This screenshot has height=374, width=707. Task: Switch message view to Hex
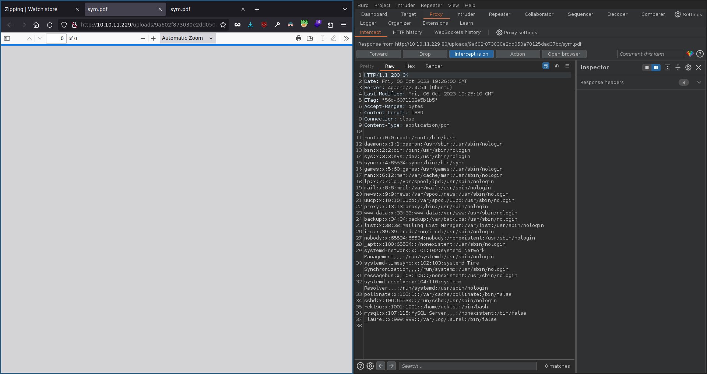tap(410, 66)
